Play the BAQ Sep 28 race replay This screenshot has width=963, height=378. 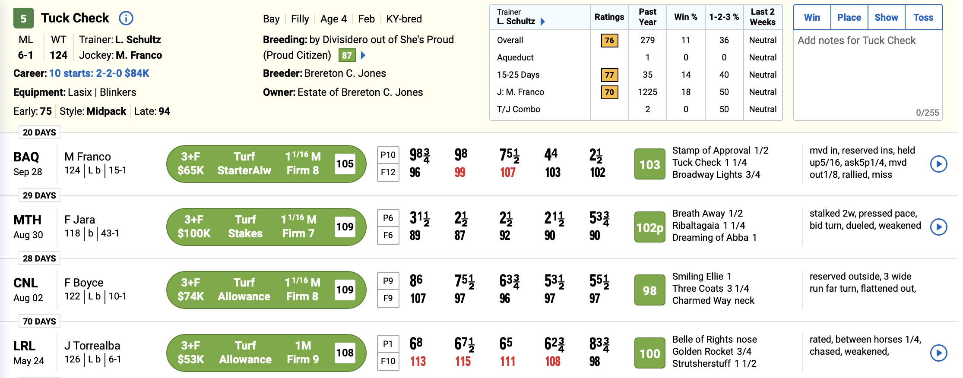click(x=938, y=164)
